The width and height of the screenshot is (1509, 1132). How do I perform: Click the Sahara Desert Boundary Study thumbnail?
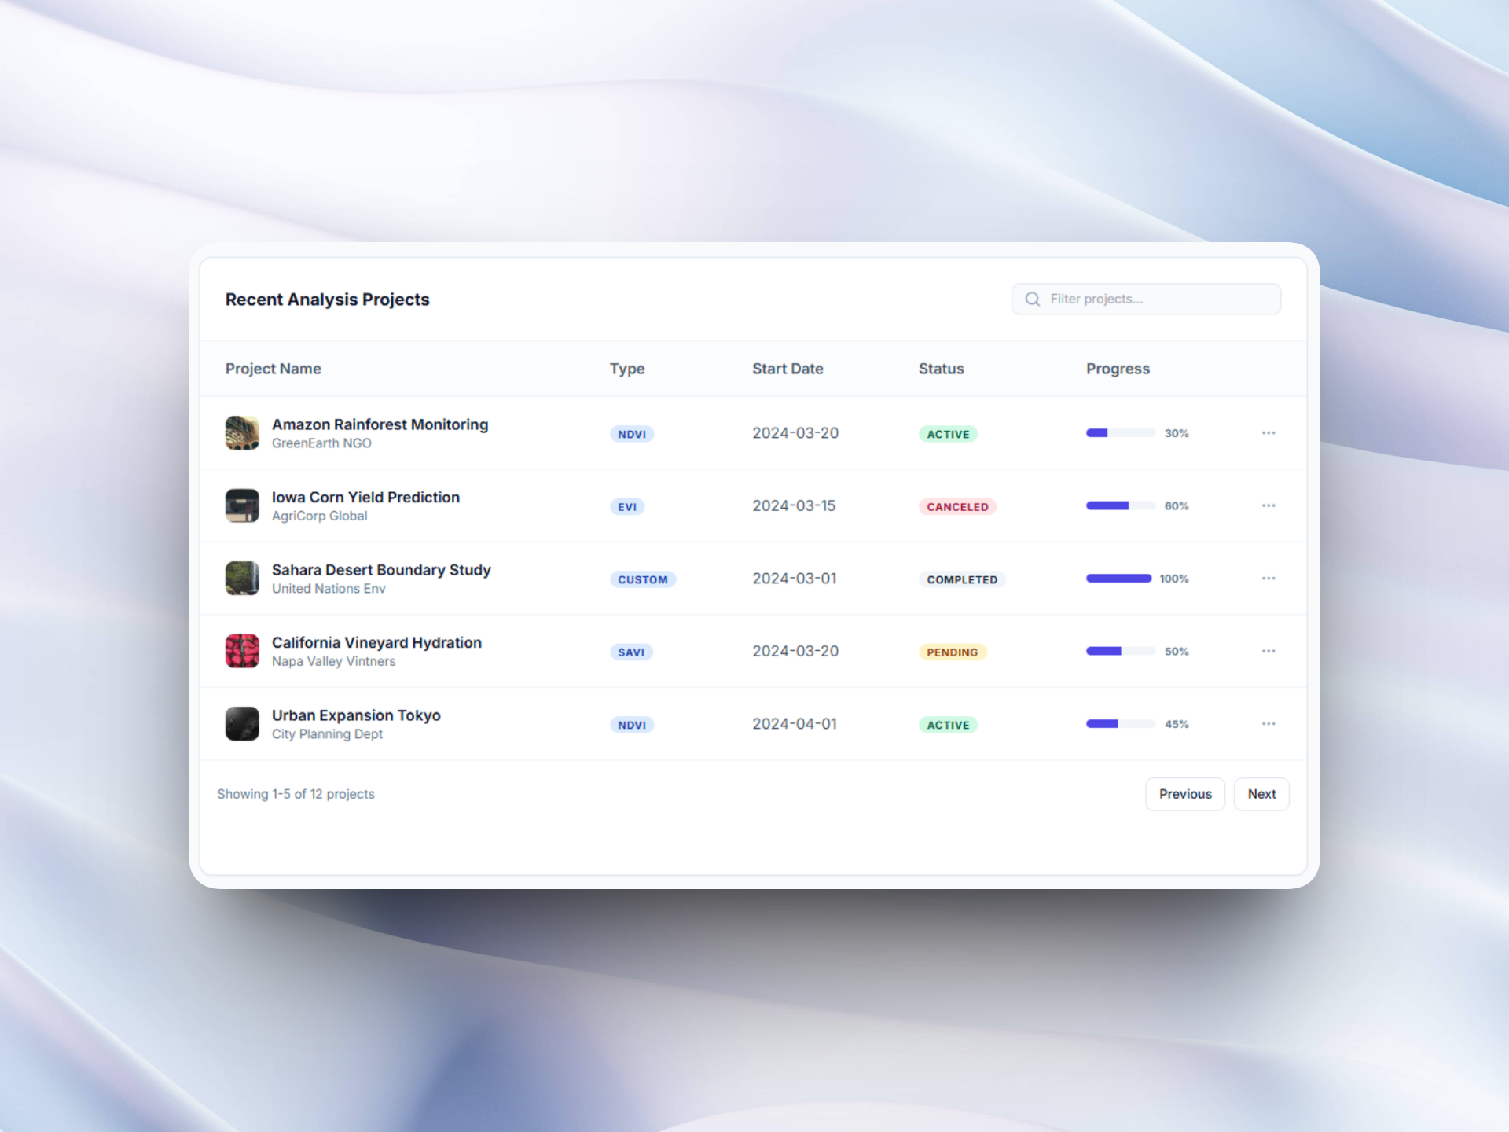click(x=242, y=579)
